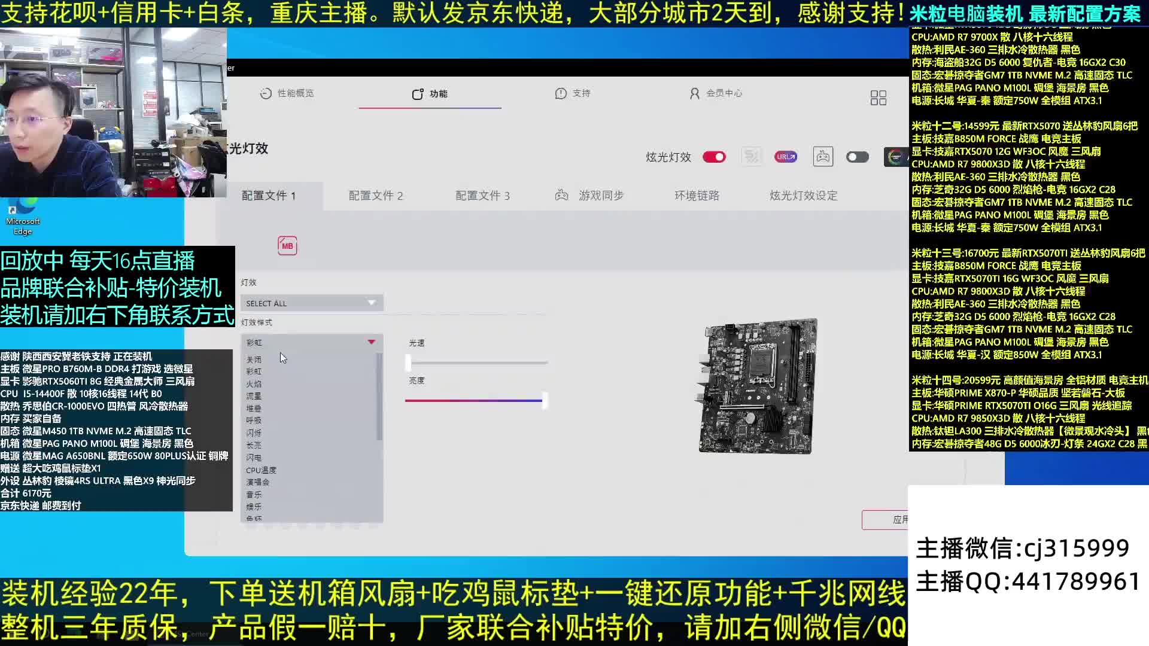1149x646 pixels.
Task: Click the game controller icon
Action: (823, 157)
